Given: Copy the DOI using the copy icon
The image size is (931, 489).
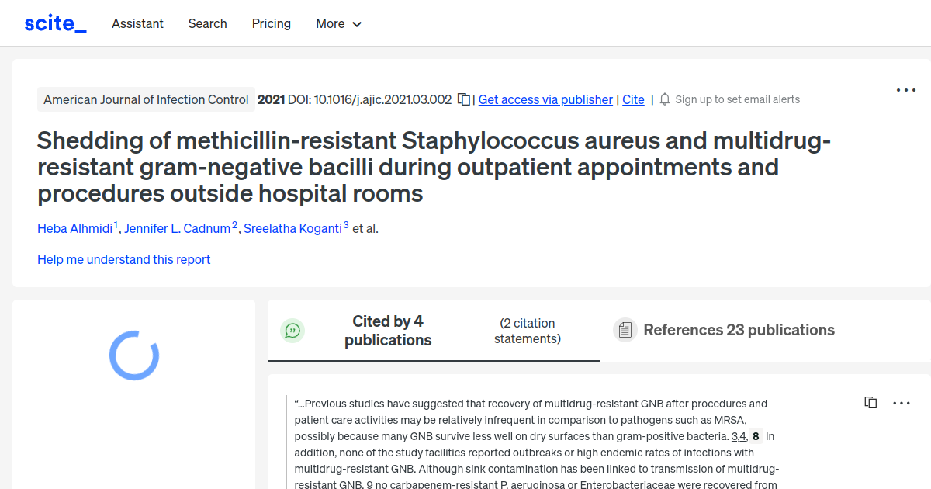Looking at the screenshot, I should [462, 99].
